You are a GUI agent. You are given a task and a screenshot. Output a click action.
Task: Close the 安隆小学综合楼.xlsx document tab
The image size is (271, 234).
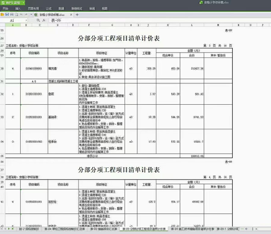click(71, 15)
